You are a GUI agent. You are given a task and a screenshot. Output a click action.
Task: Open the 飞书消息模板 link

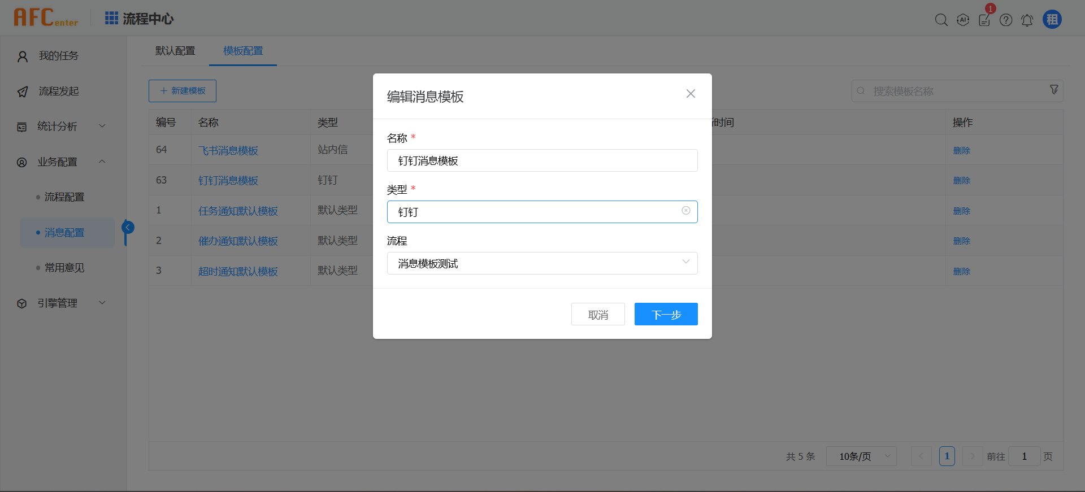tap(228, 151)
